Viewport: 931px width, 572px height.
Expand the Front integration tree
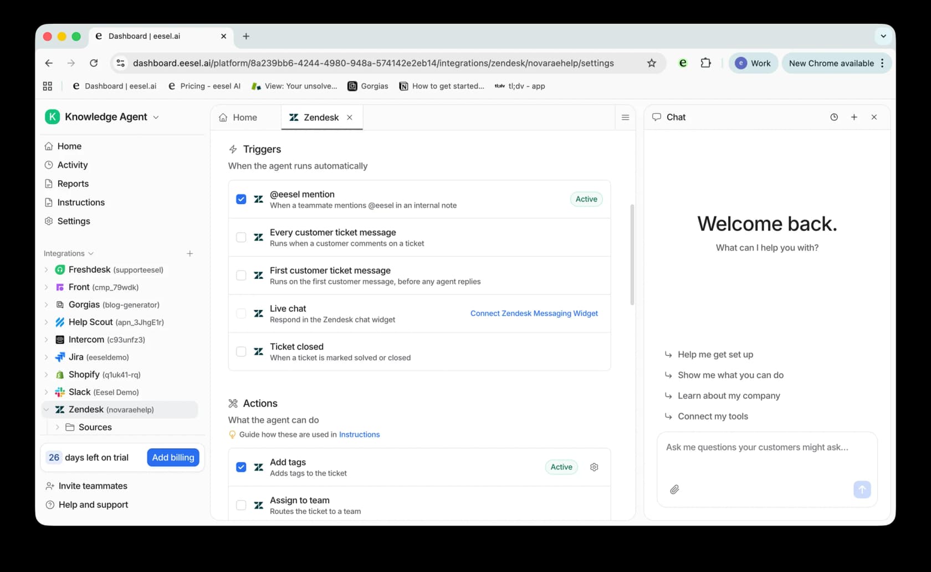pos(46,288)
